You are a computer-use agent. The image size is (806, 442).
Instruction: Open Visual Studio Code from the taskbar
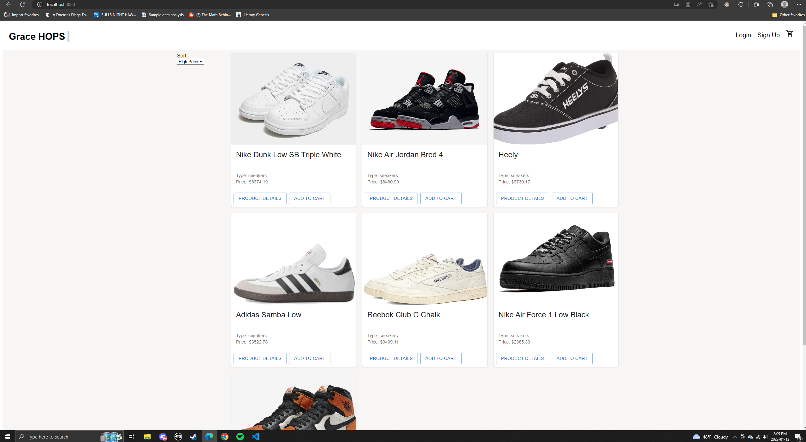(256, 437)
